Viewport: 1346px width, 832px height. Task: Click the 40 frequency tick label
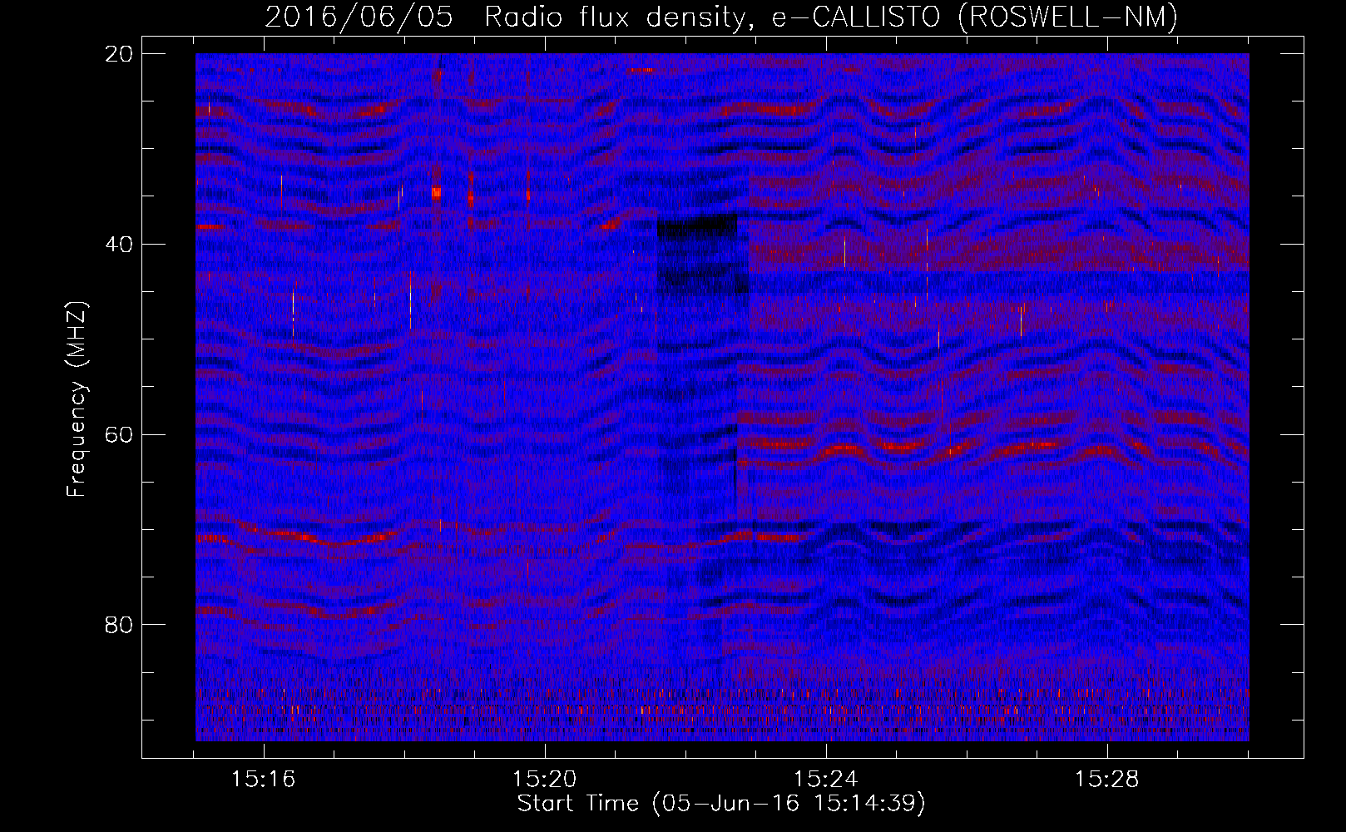click(x=119, y=245)
